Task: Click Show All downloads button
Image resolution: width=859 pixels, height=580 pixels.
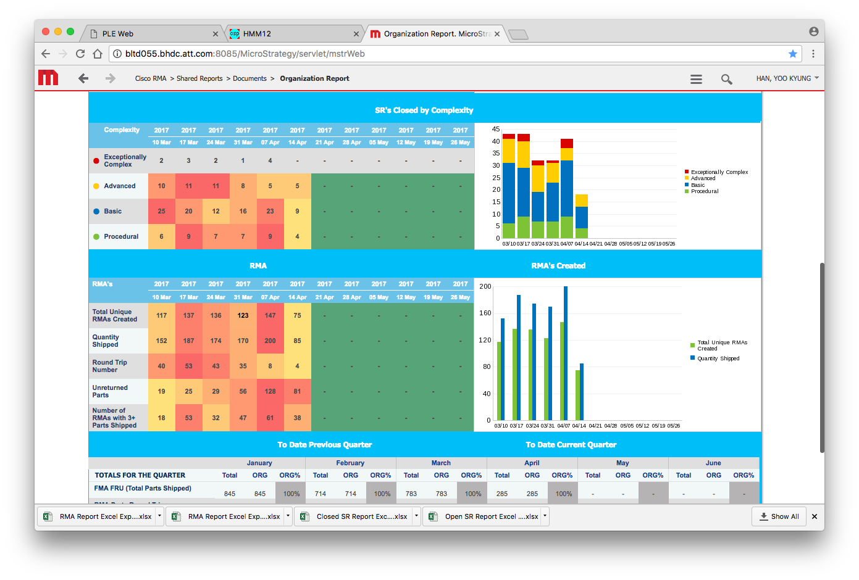Action: point(779,516)
